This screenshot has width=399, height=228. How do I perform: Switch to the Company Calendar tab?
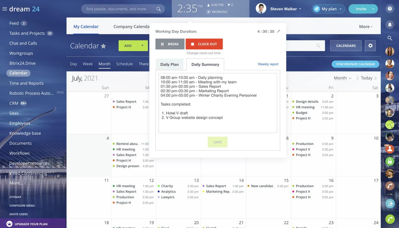click(132, 27)
